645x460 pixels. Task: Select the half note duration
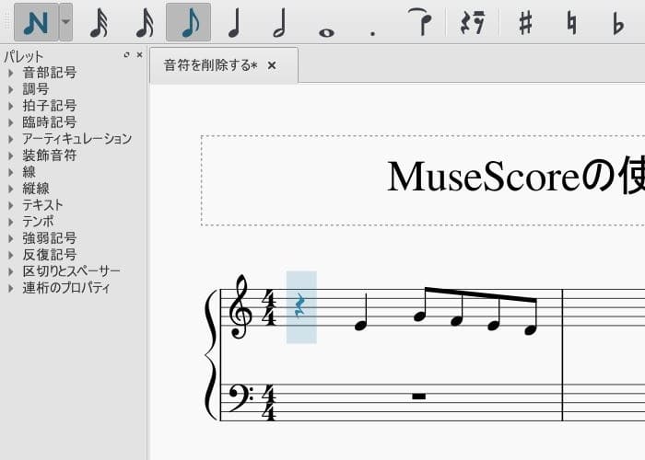[x=279, y=22]
